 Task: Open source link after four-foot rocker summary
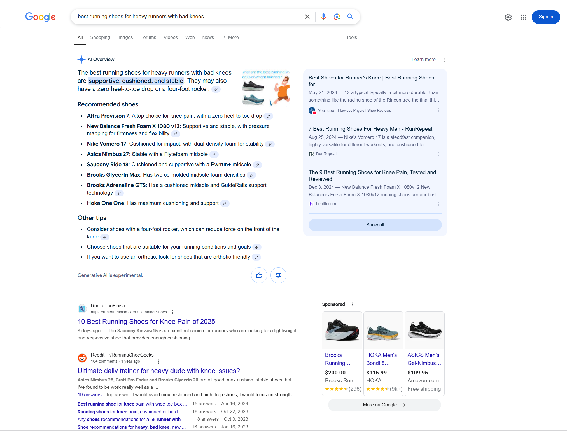216,89
